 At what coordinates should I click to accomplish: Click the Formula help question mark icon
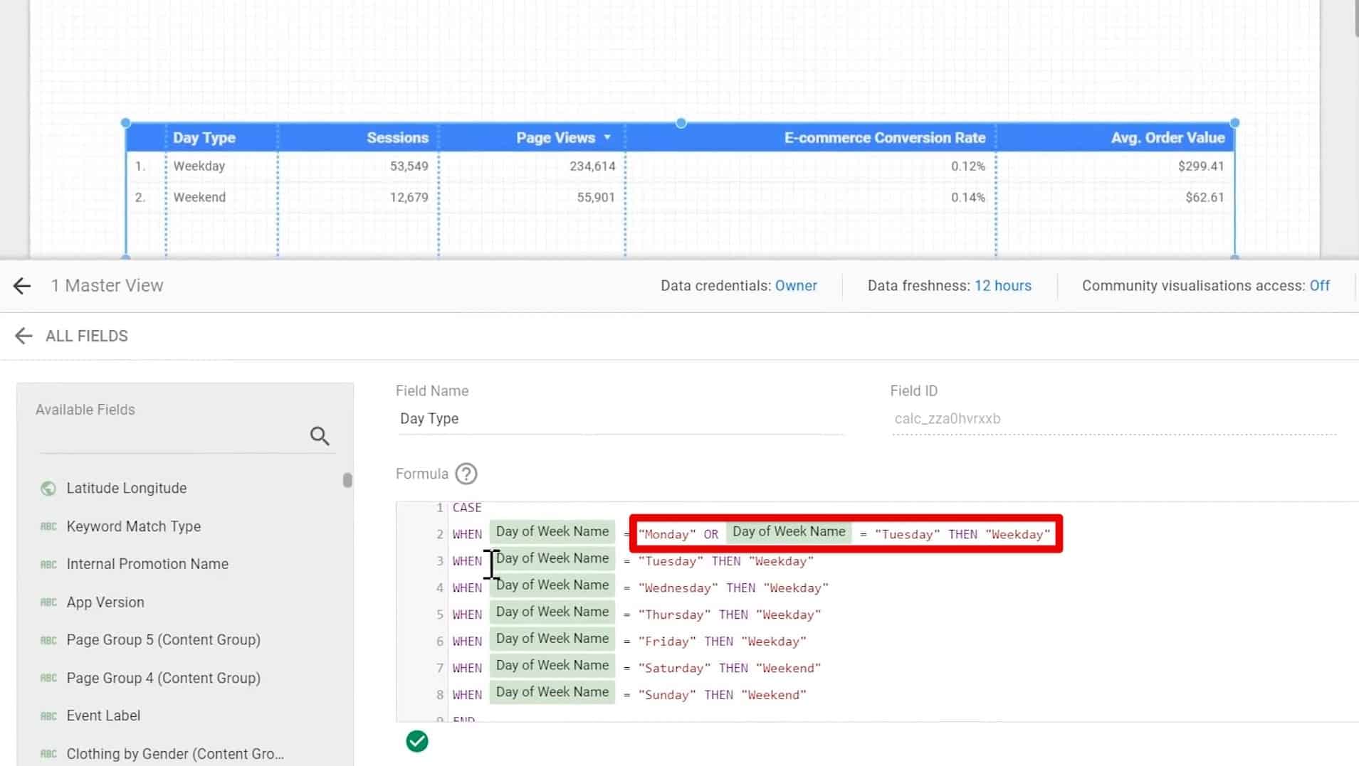pyautogui.click(x=466, y=474)
